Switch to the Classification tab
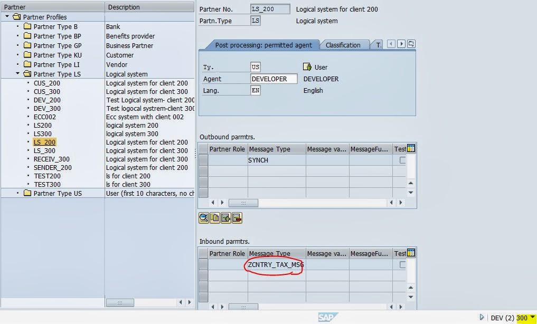The image size is (537, 324). (x=343, y=45)
